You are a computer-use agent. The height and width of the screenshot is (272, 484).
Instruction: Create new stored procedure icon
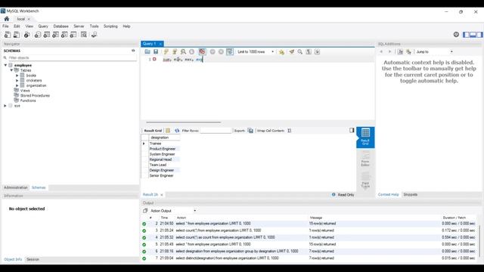tap(64, 35)
